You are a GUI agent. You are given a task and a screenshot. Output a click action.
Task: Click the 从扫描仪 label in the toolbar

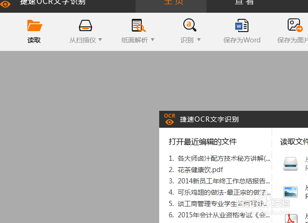pos(83,40)
